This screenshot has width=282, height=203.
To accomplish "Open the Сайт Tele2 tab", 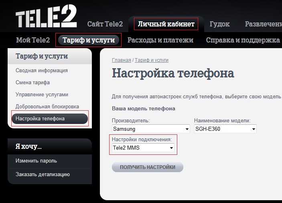I will pos(105,24).
